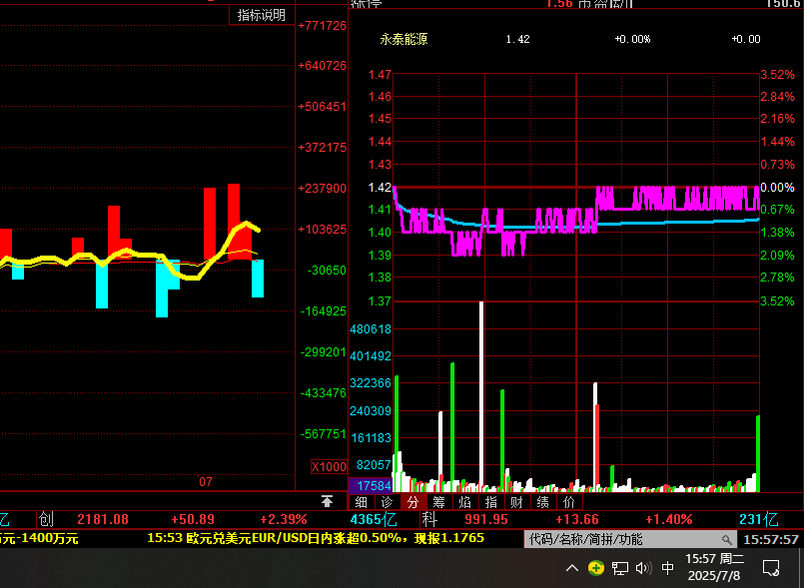Show hidden system tray icons
The width and height of the screenshot is (804, 588).
click(572, 568)
